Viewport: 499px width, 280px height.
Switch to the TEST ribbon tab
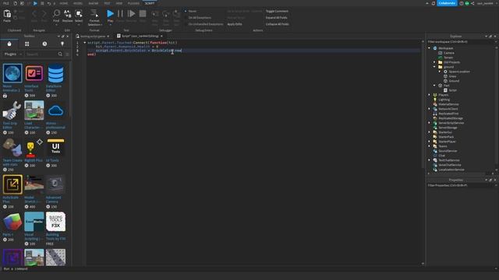(107, 3)
